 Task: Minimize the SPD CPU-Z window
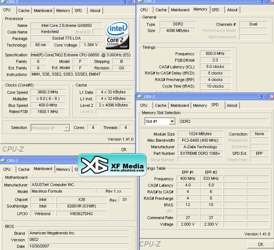pyautogui.click(x=260, y=97)
